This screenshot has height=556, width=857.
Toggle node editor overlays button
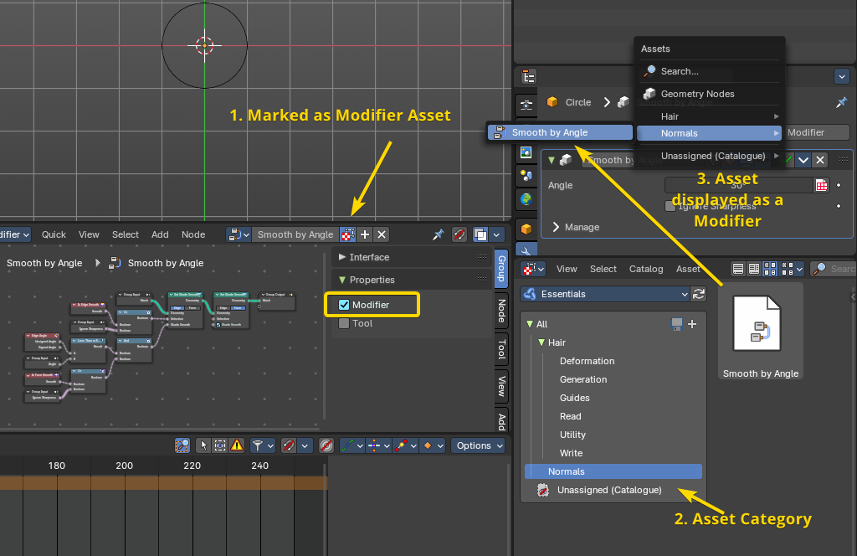click(x=480, y=234)
